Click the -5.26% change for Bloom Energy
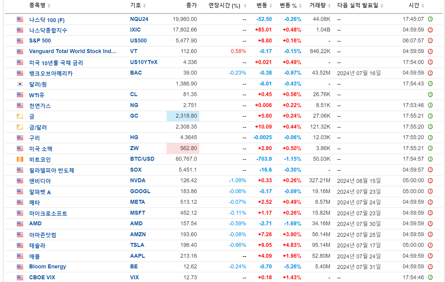Image resolution: width=445 pixels, height=282 pixels. coord(293,267)
